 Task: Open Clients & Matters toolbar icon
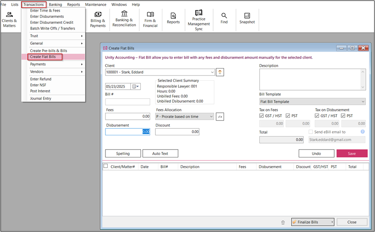(9, 20)
